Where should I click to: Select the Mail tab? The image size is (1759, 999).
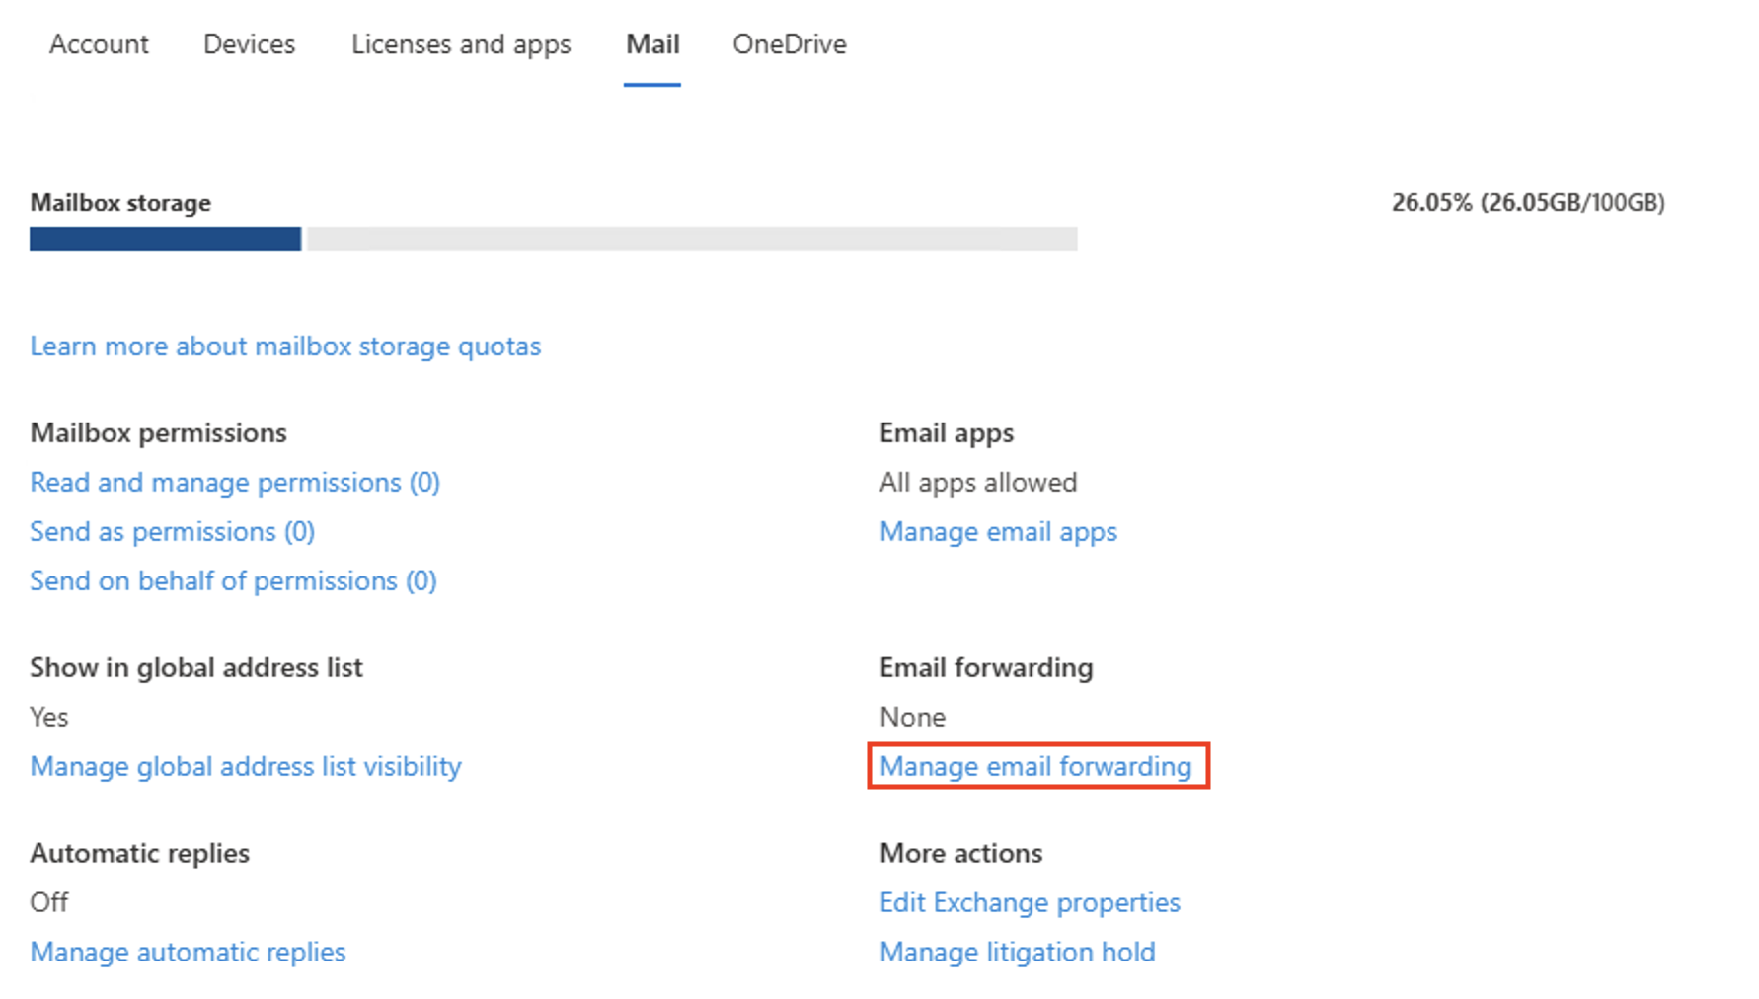click(652, 44)
